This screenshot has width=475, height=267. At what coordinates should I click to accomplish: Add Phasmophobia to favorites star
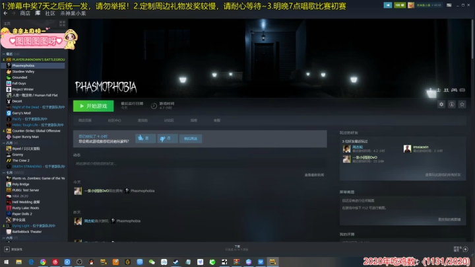pyautogui.click(x=462, y=104)
